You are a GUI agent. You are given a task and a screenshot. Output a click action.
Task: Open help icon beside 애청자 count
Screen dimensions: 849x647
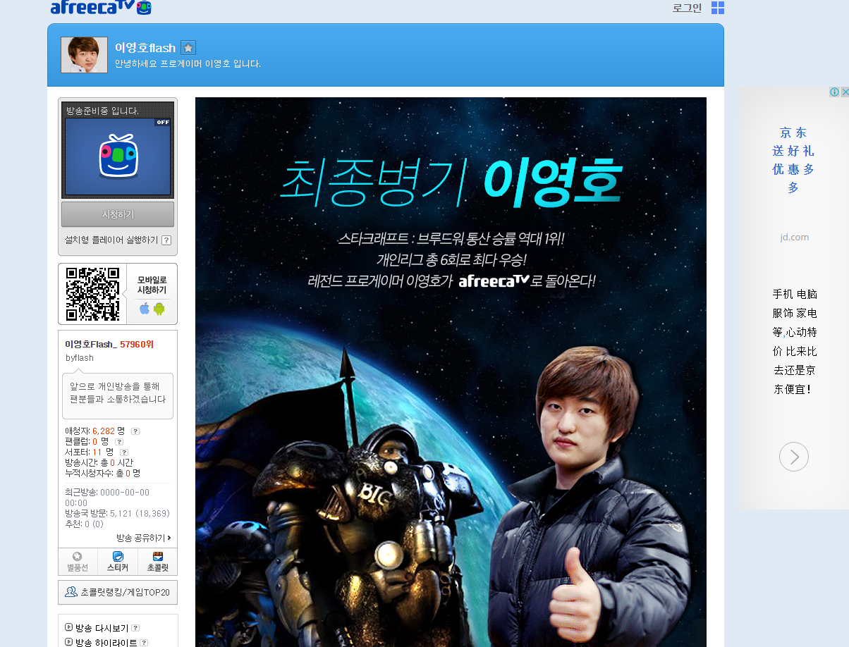tap(135, 431)
